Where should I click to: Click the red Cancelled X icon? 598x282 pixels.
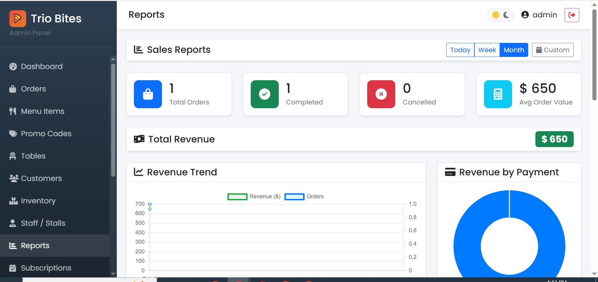coord(381,94)
